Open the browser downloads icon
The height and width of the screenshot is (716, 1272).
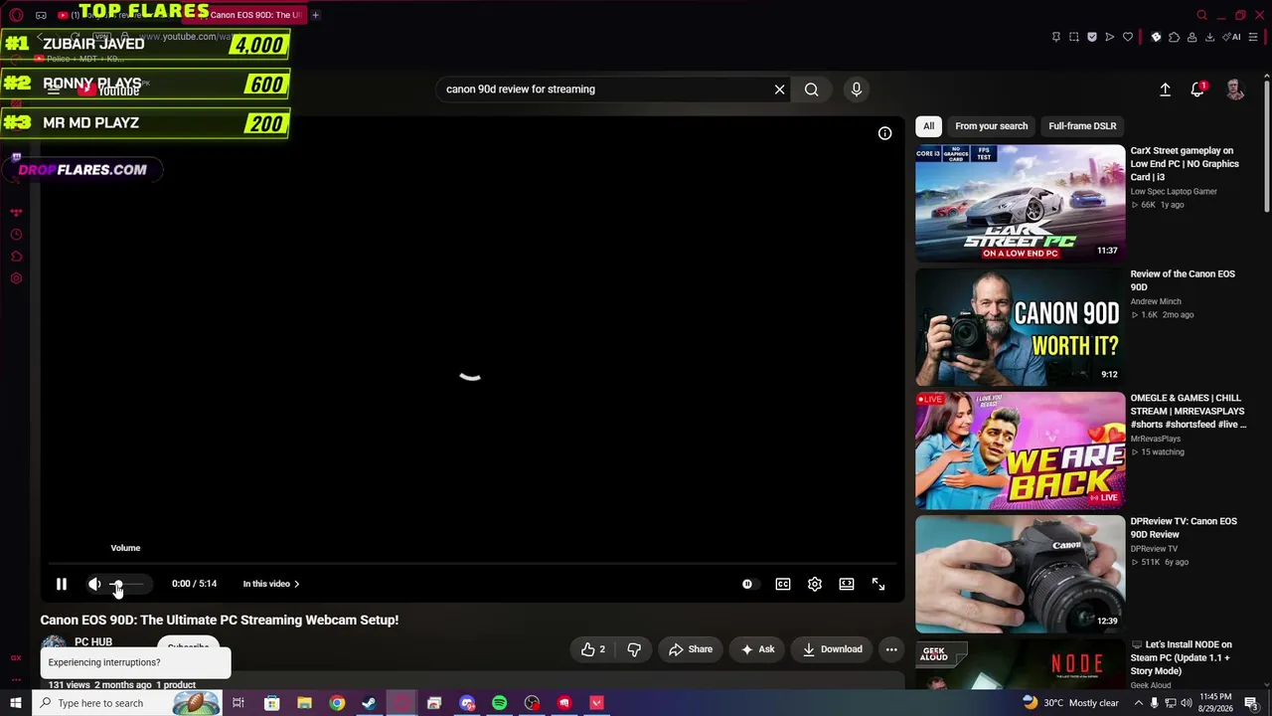click(x=1209, y=37)
